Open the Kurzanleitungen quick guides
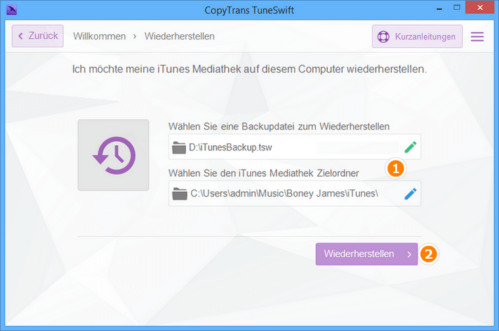 (x=417, y=37)
